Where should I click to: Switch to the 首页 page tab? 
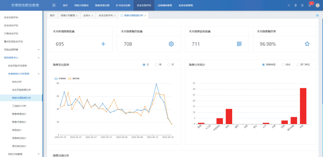[x=52, y=15]
